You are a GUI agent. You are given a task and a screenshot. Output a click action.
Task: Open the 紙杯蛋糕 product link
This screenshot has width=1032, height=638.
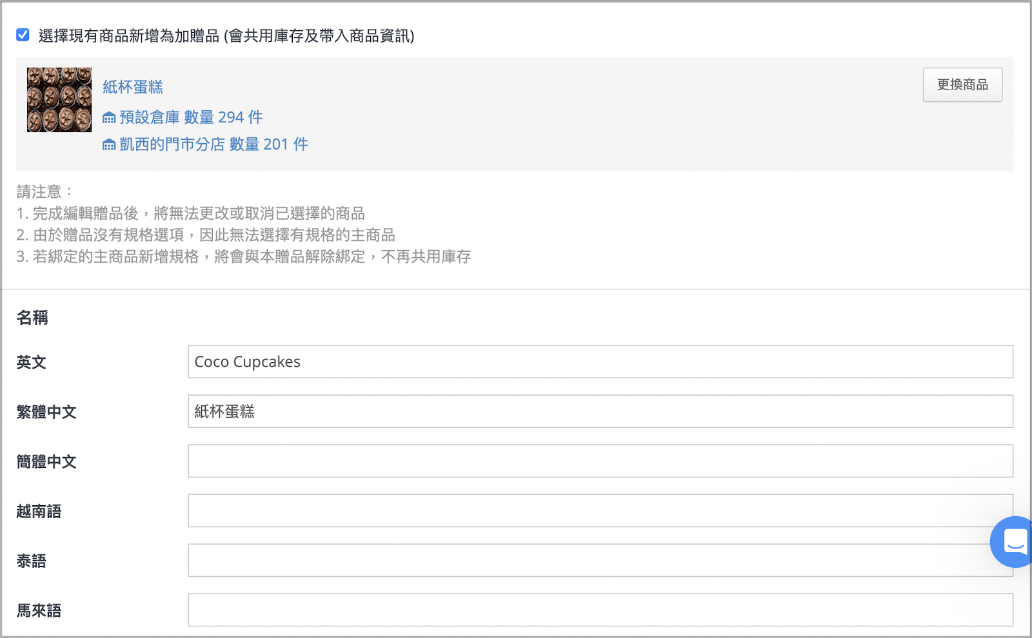coord(133,87)
